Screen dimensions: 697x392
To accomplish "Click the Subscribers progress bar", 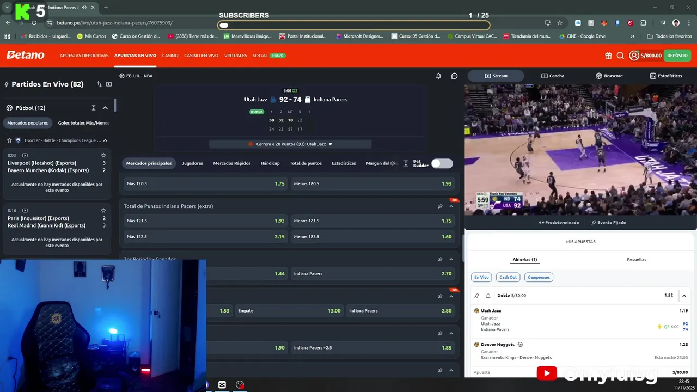I will click(354, 25).
